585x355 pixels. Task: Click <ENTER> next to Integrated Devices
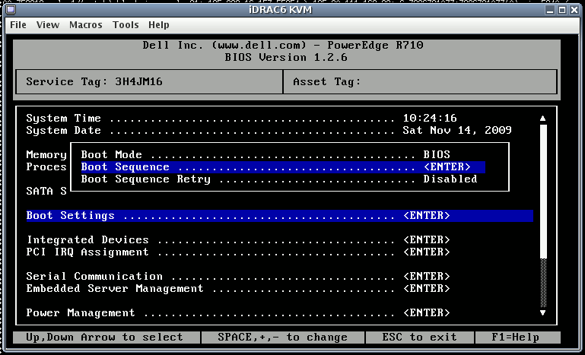[427, 239]
